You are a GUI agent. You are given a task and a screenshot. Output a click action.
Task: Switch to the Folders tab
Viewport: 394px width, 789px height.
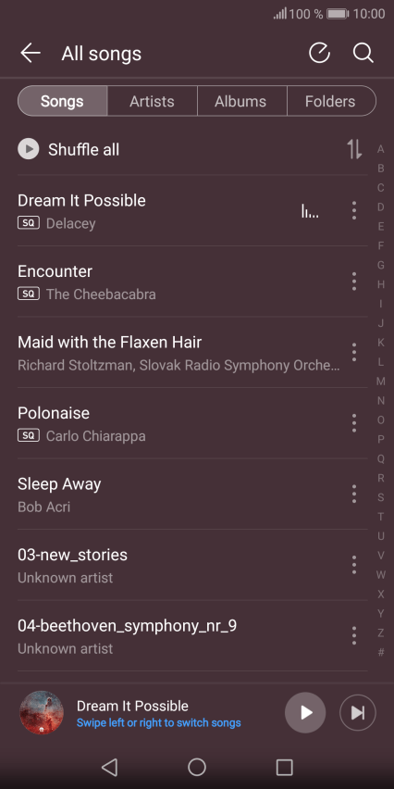331,101
